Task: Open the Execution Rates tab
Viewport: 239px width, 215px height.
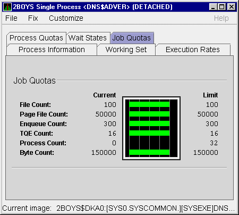Action: [193, 49]
